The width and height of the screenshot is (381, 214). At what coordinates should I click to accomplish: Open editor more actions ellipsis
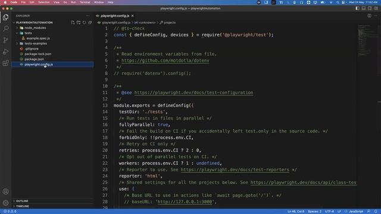tap(376, 16)
